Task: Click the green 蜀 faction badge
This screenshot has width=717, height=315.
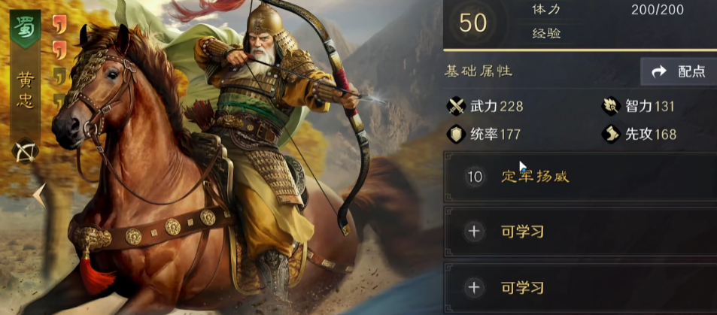Action: tap(25, 29)
